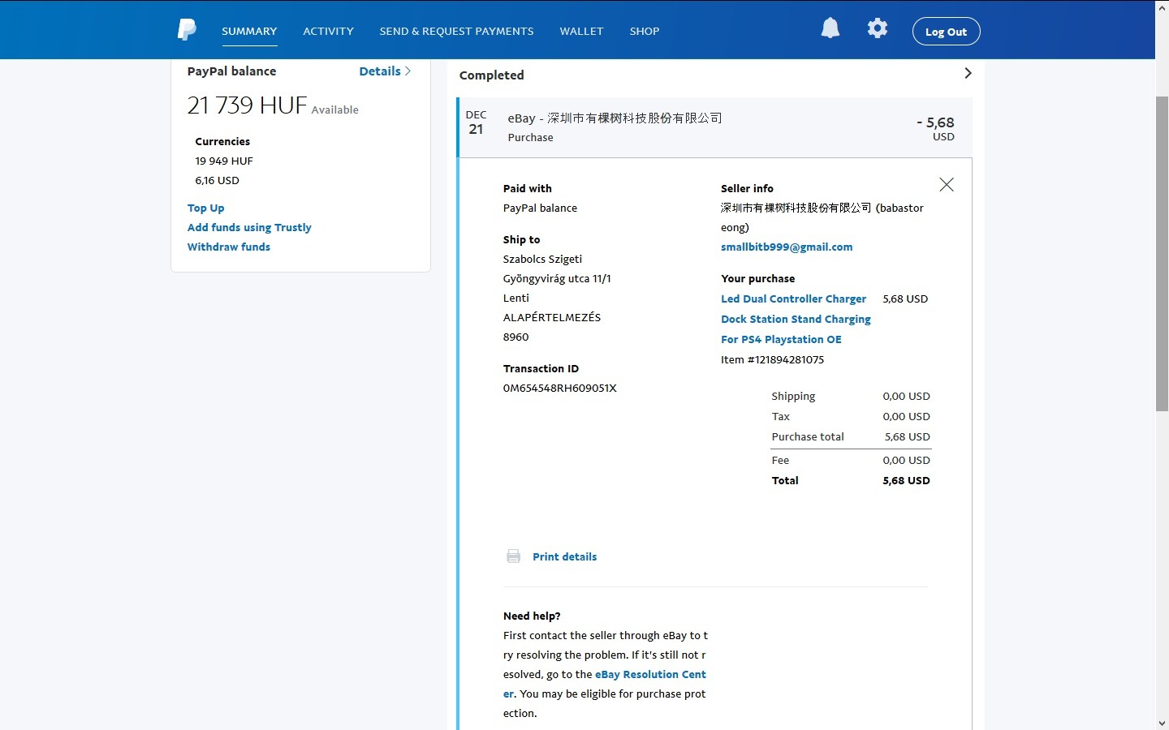Viewport: 1169px width, 730px height.
Task: Click the Print details link
Action: pyautogui.click(x=564, y=557)
